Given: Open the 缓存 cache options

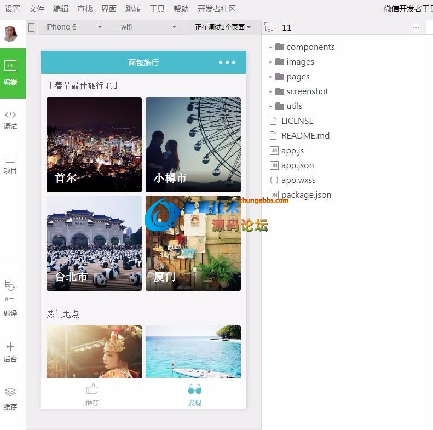Looking at the screenshot, I should tap(10, 398).
